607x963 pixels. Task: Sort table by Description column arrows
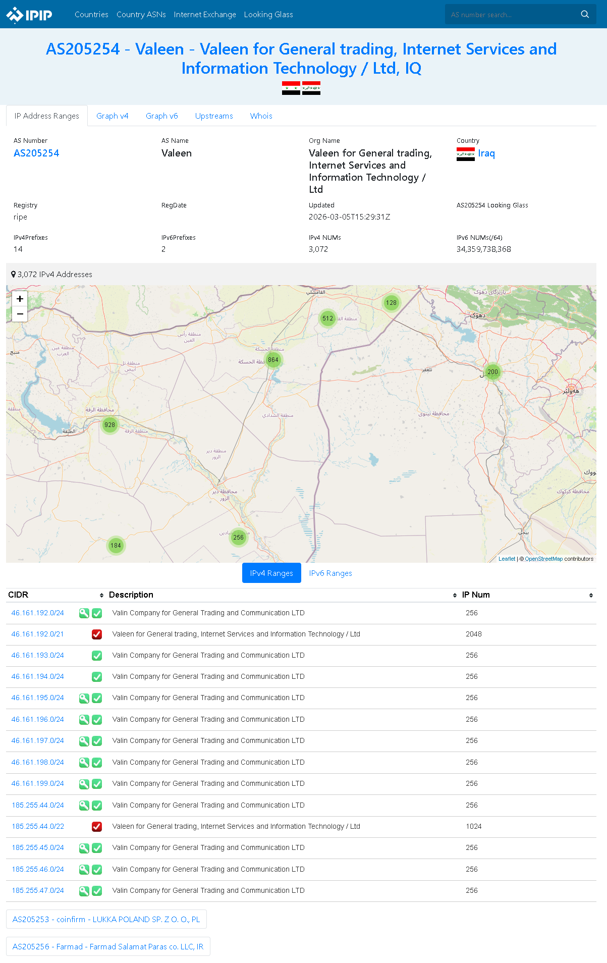(x=455, y=595)
